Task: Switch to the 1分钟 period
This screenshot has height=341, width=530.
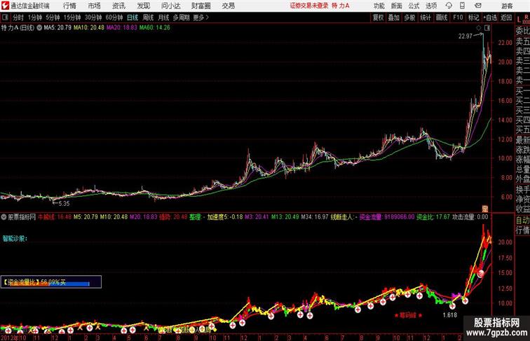Action: point(35,18)
